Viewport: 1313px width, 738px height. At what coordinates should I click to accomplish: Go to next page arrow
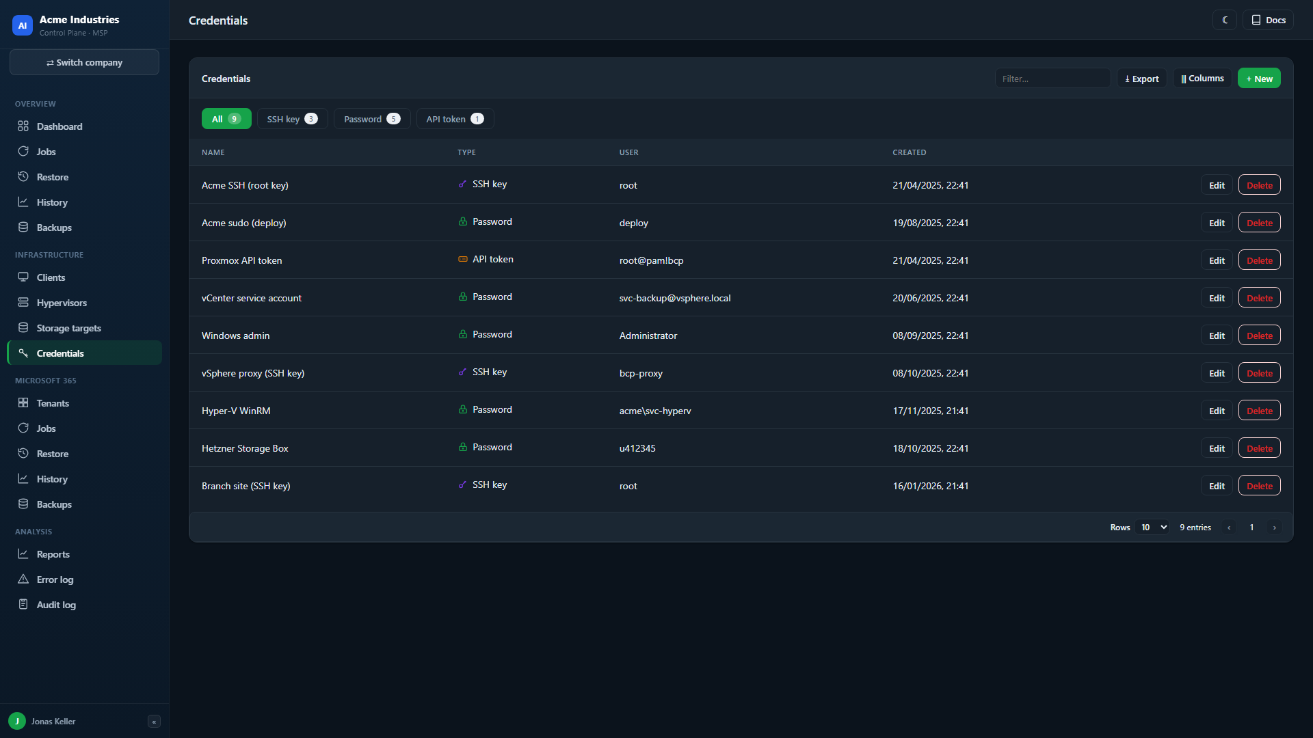(x=1274, y=528)
